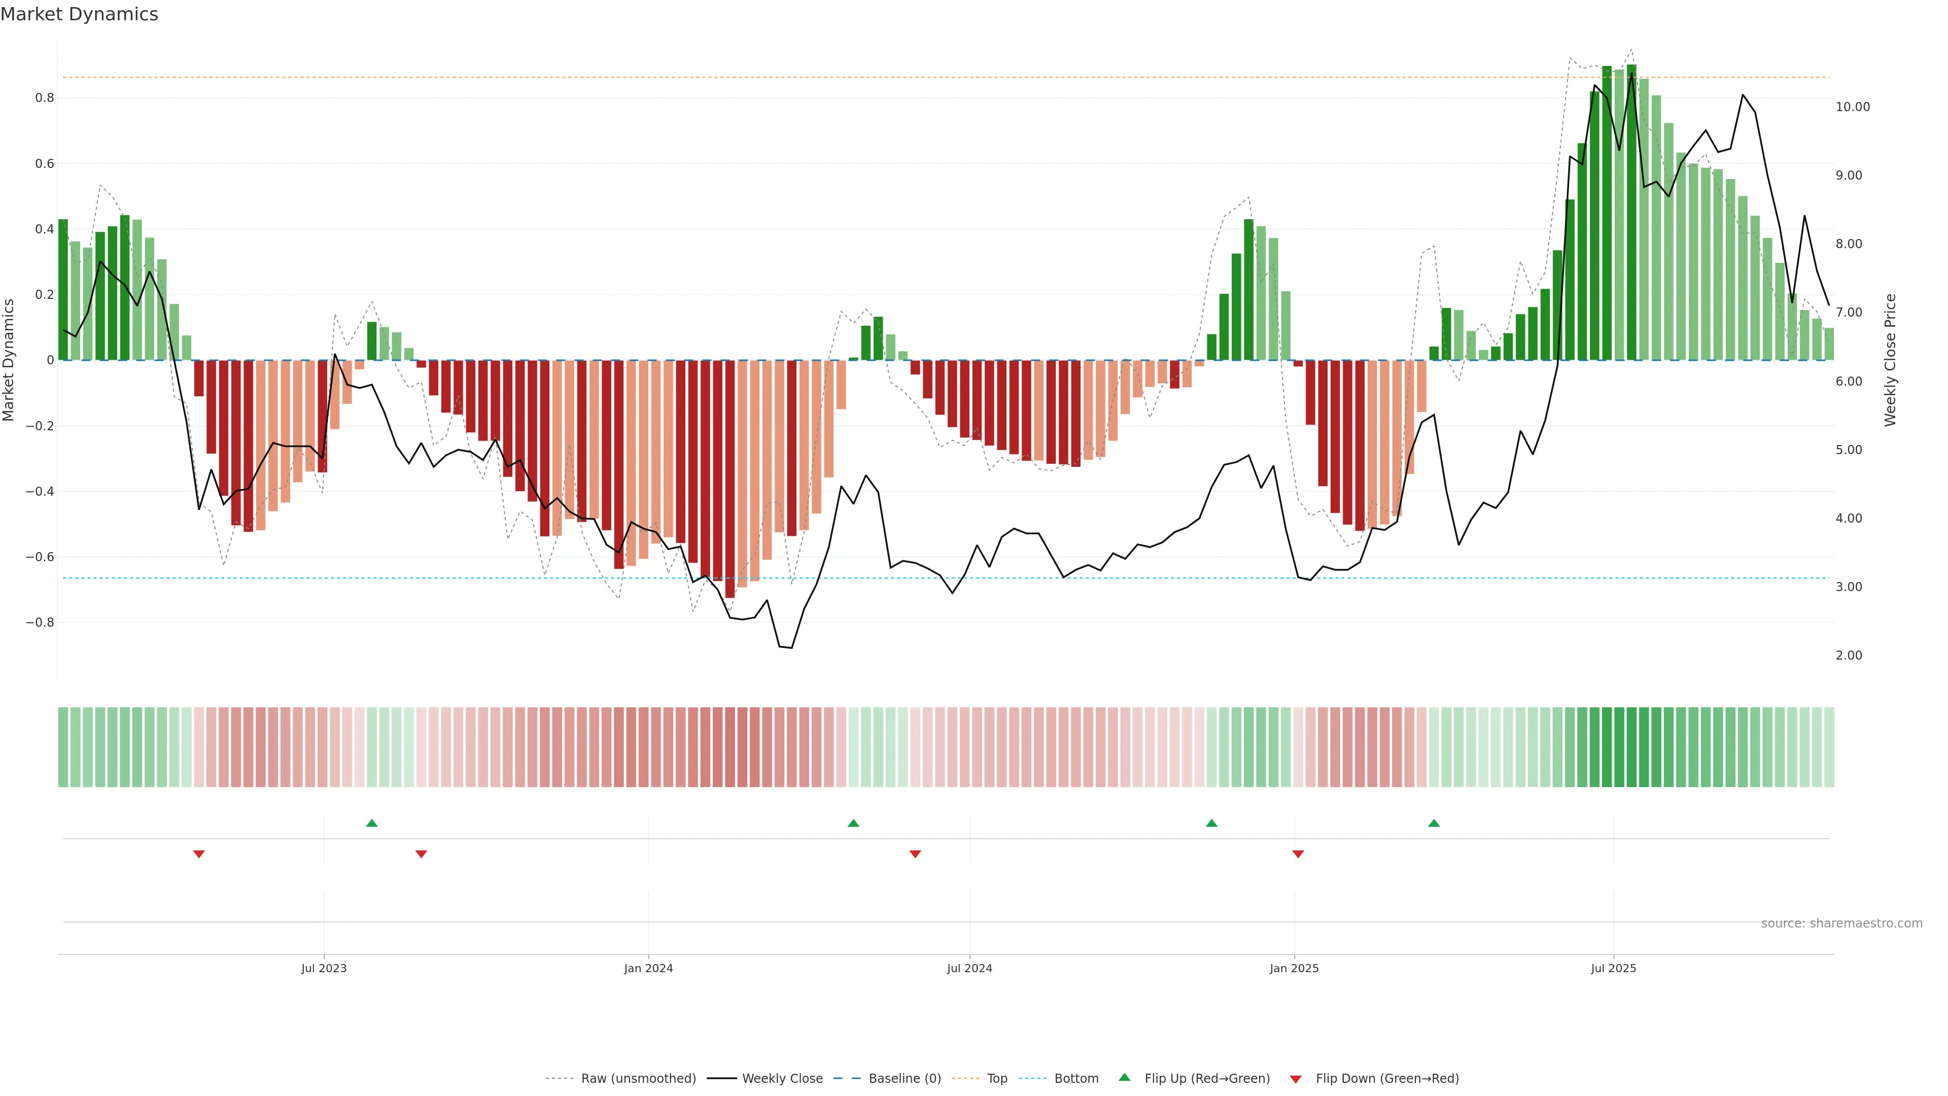Click the second red flip-down triangle marker

pyautogui.click(x=421, y=854)
